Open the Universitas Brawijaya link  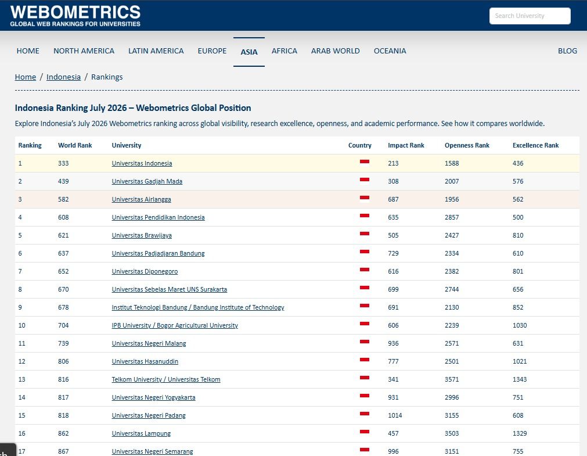point(142,235)
